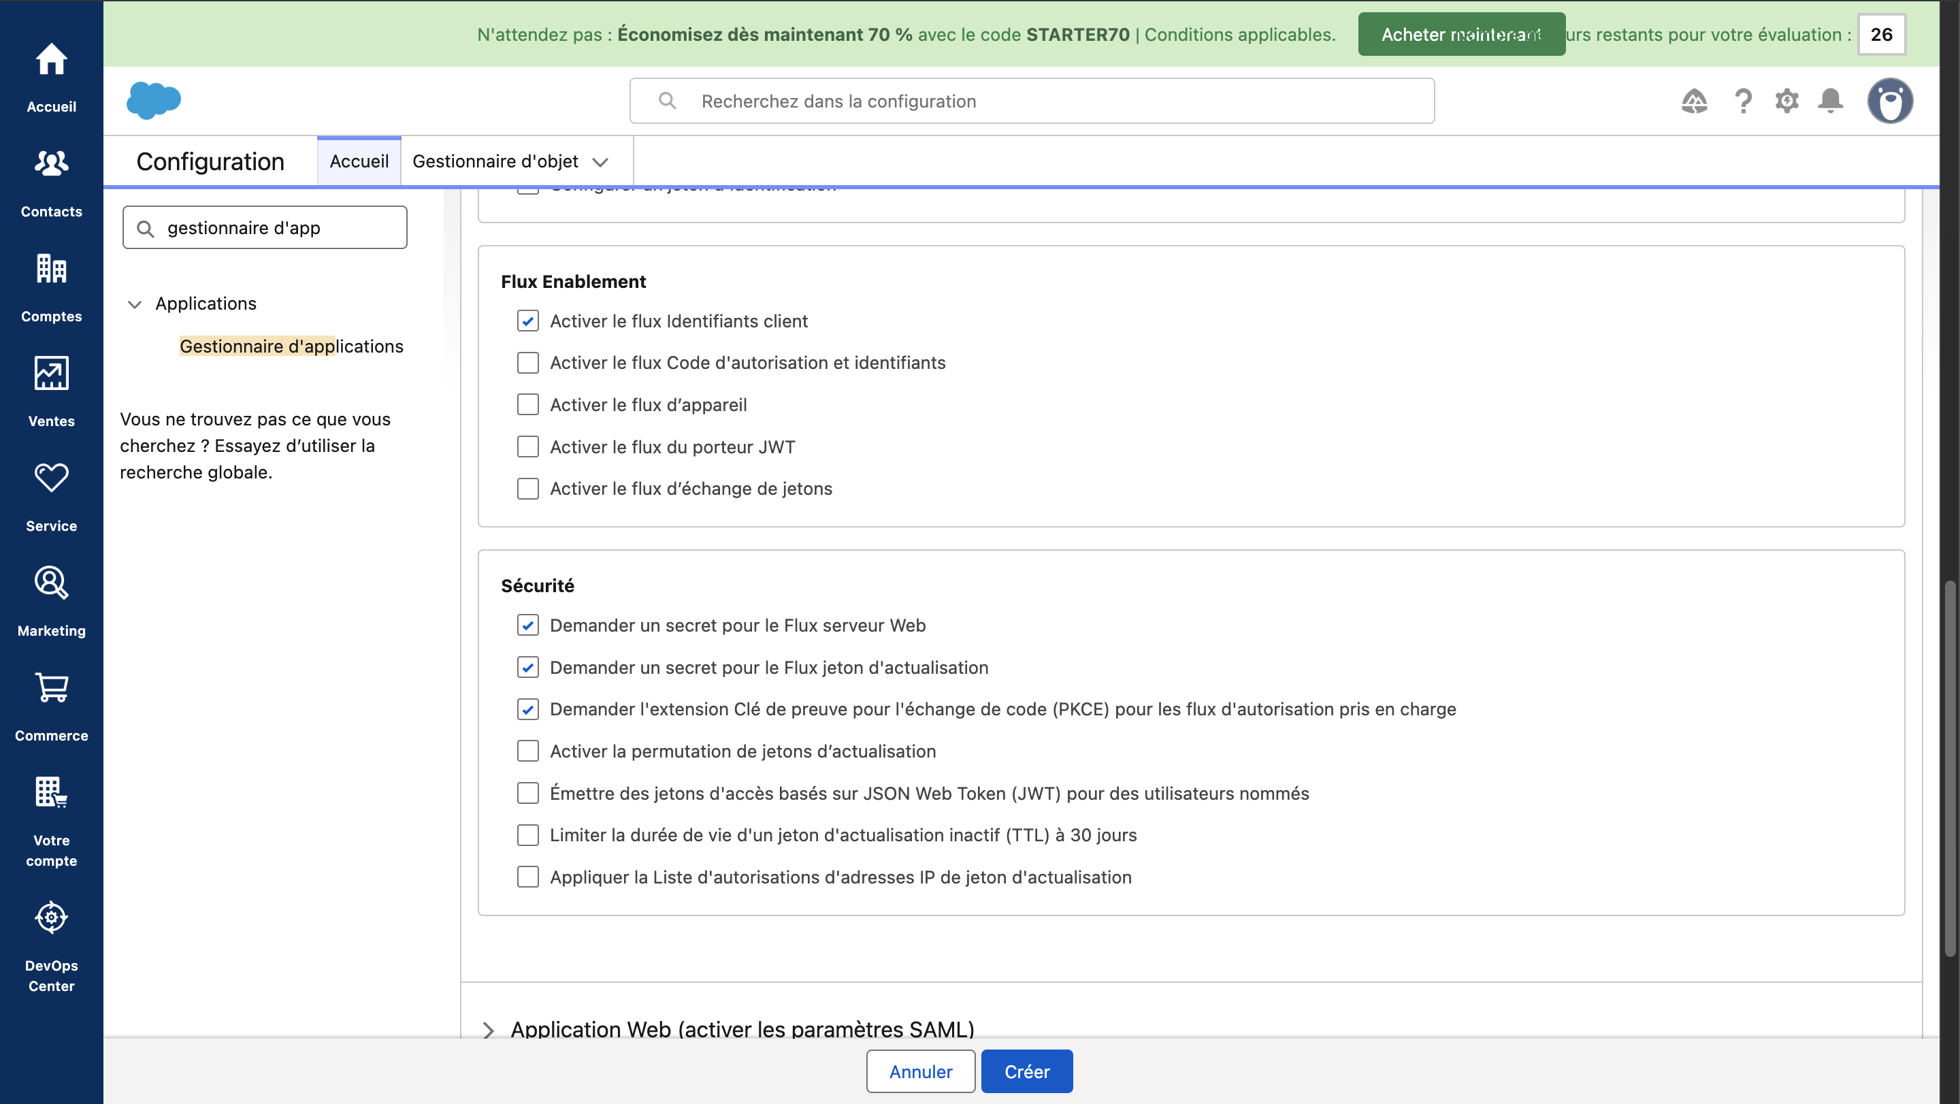The image size is (1960, 1104).
Task: Switch to the Gestionnaire d'objet tab
Action: [495, 161]
